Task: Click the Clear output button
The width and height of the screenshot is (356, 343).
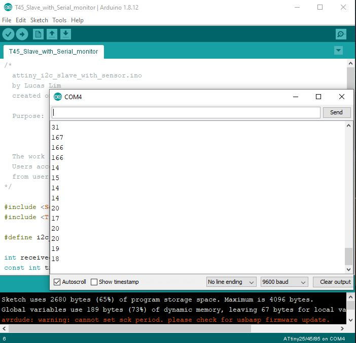Action: [334, 282]
